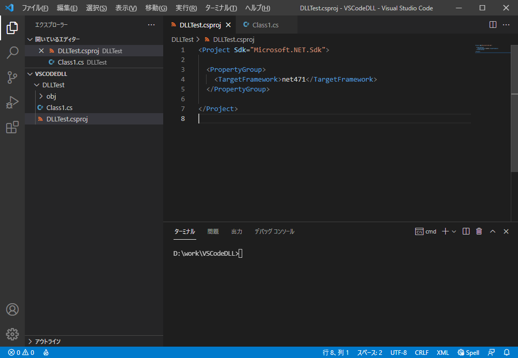Image resolution: width=518 pixels, height=358 pixels.
Task: Maximize the panel size with caret
Action: pos(493,231)
